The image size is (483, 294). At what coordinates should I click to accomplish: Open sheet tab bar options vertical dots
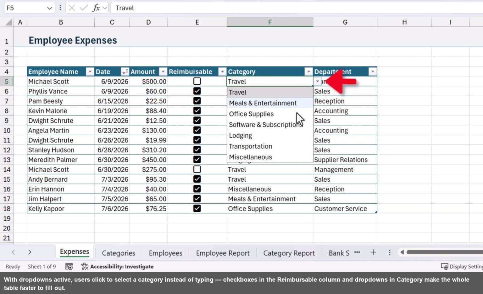coord(390,252)
